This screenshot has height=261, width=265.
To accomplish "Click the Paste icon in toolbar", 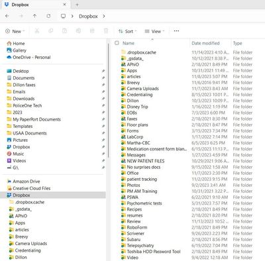I will pos(64,31).
